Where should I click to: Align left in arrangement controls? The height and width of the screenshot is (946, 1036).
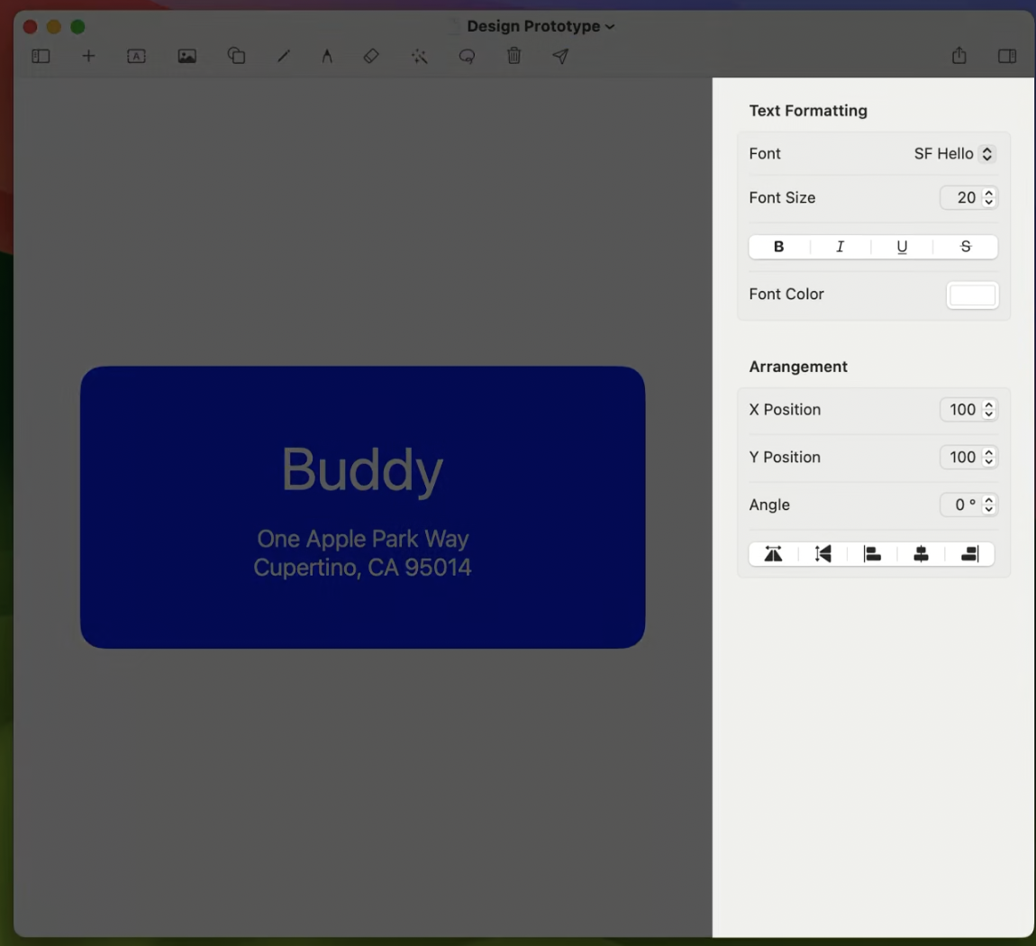[x=872, y=553]
